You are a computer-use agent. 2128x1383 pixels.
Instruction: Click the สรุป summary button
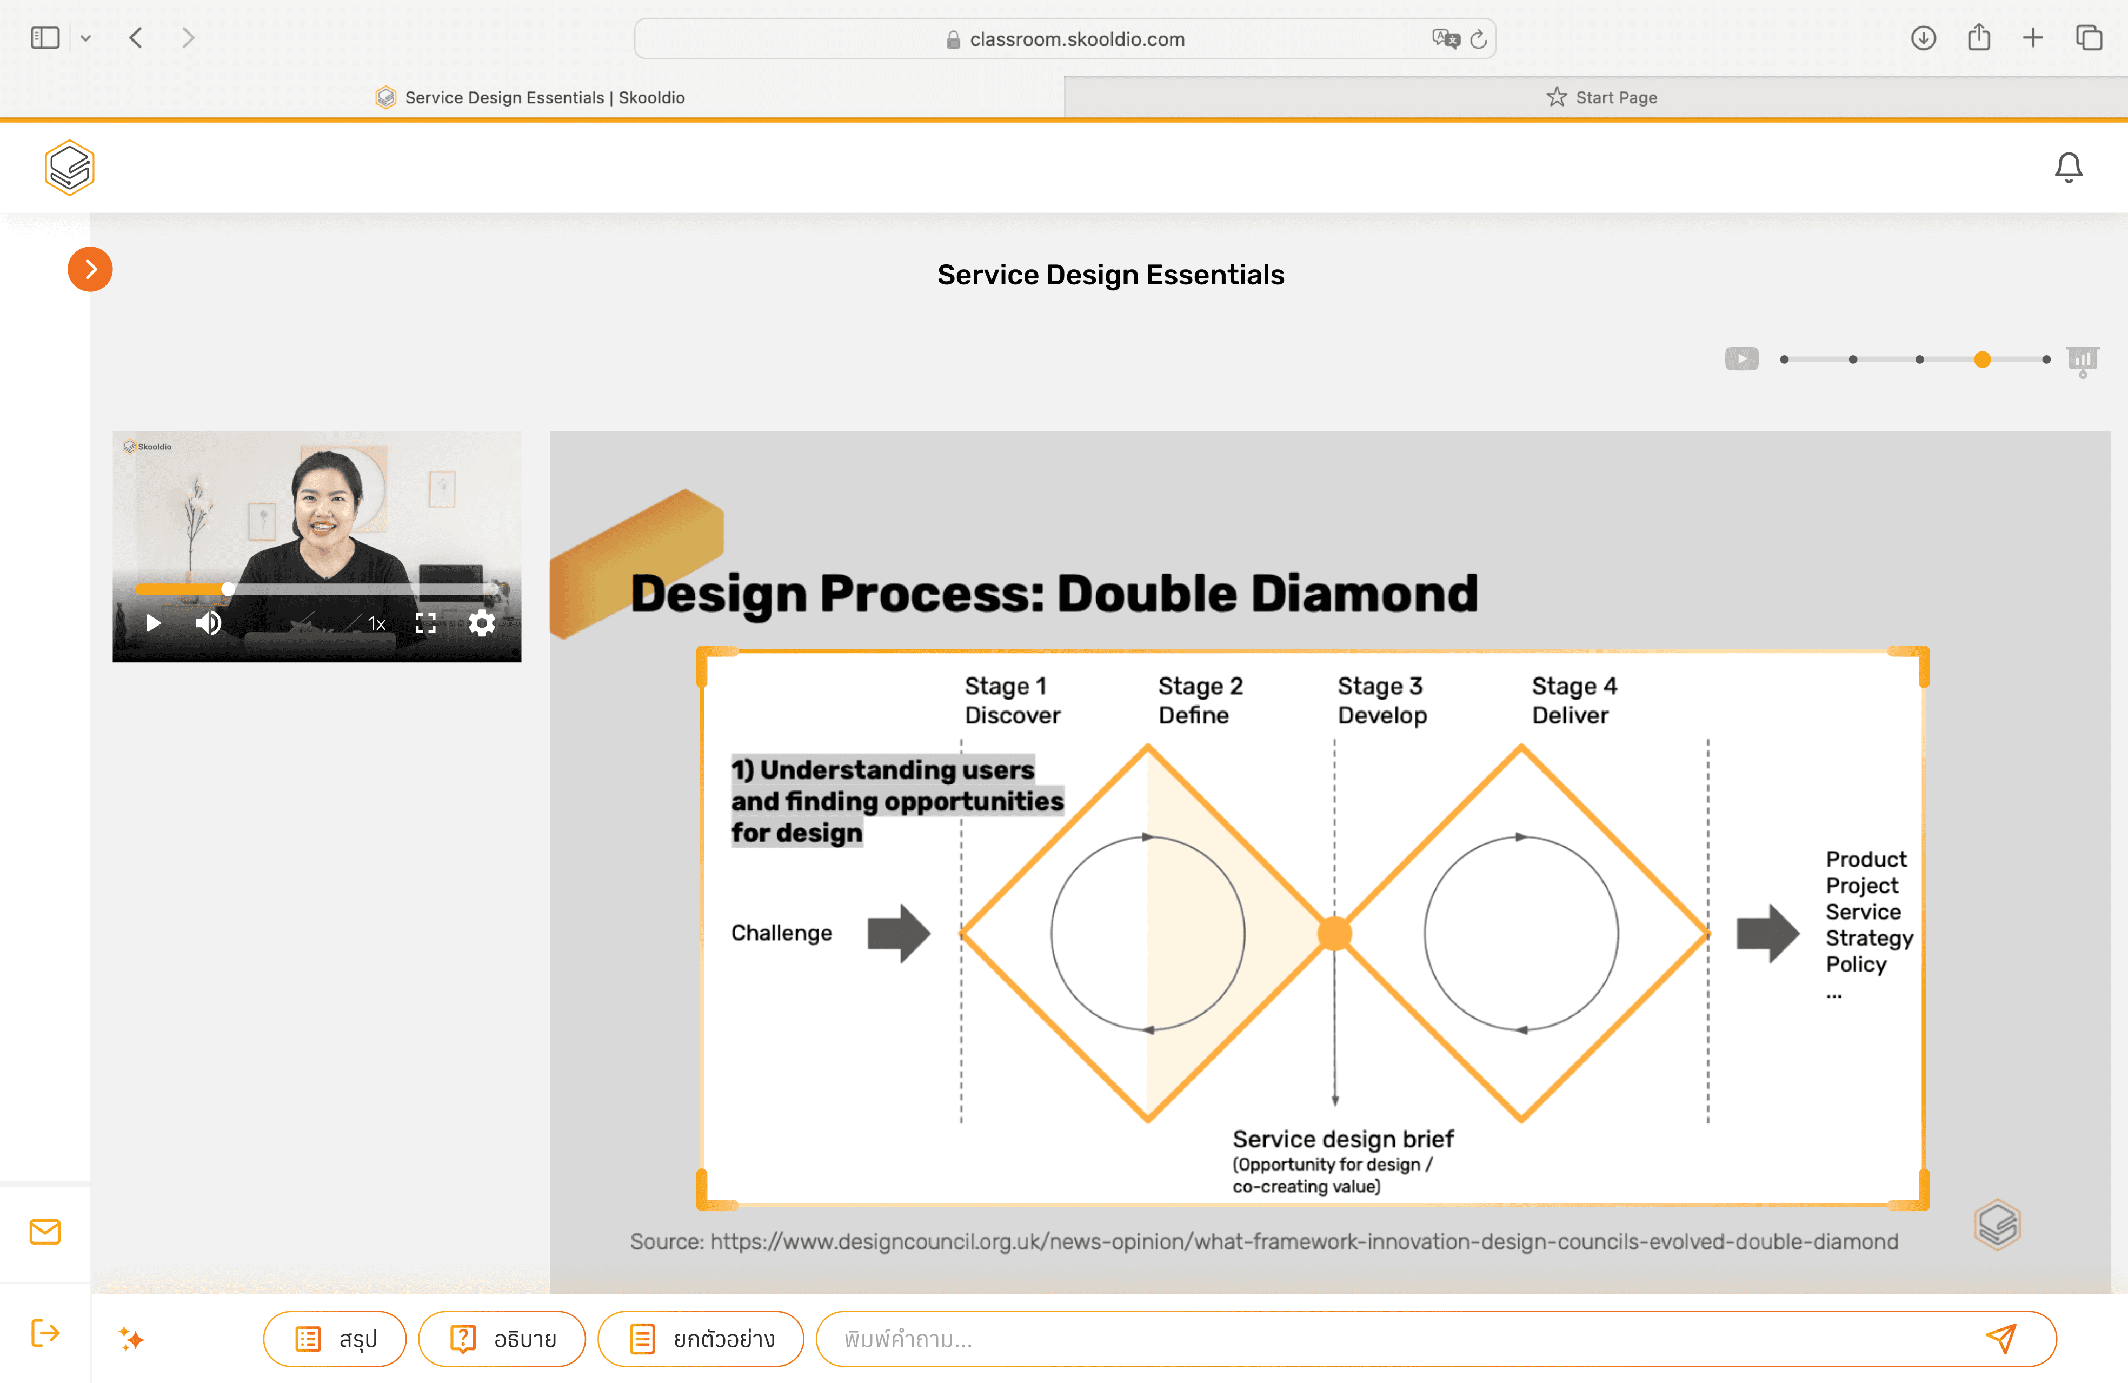[335, 1338]
